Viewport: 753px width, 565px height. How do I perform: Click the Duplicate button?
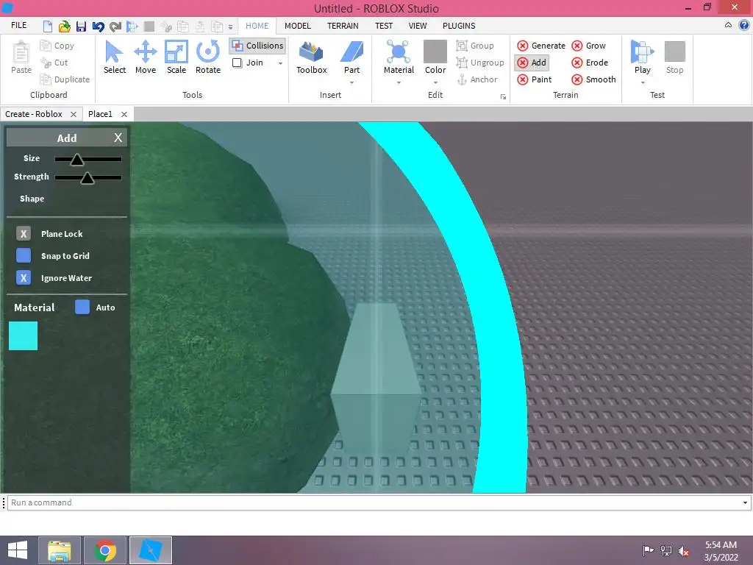[65, 79]
